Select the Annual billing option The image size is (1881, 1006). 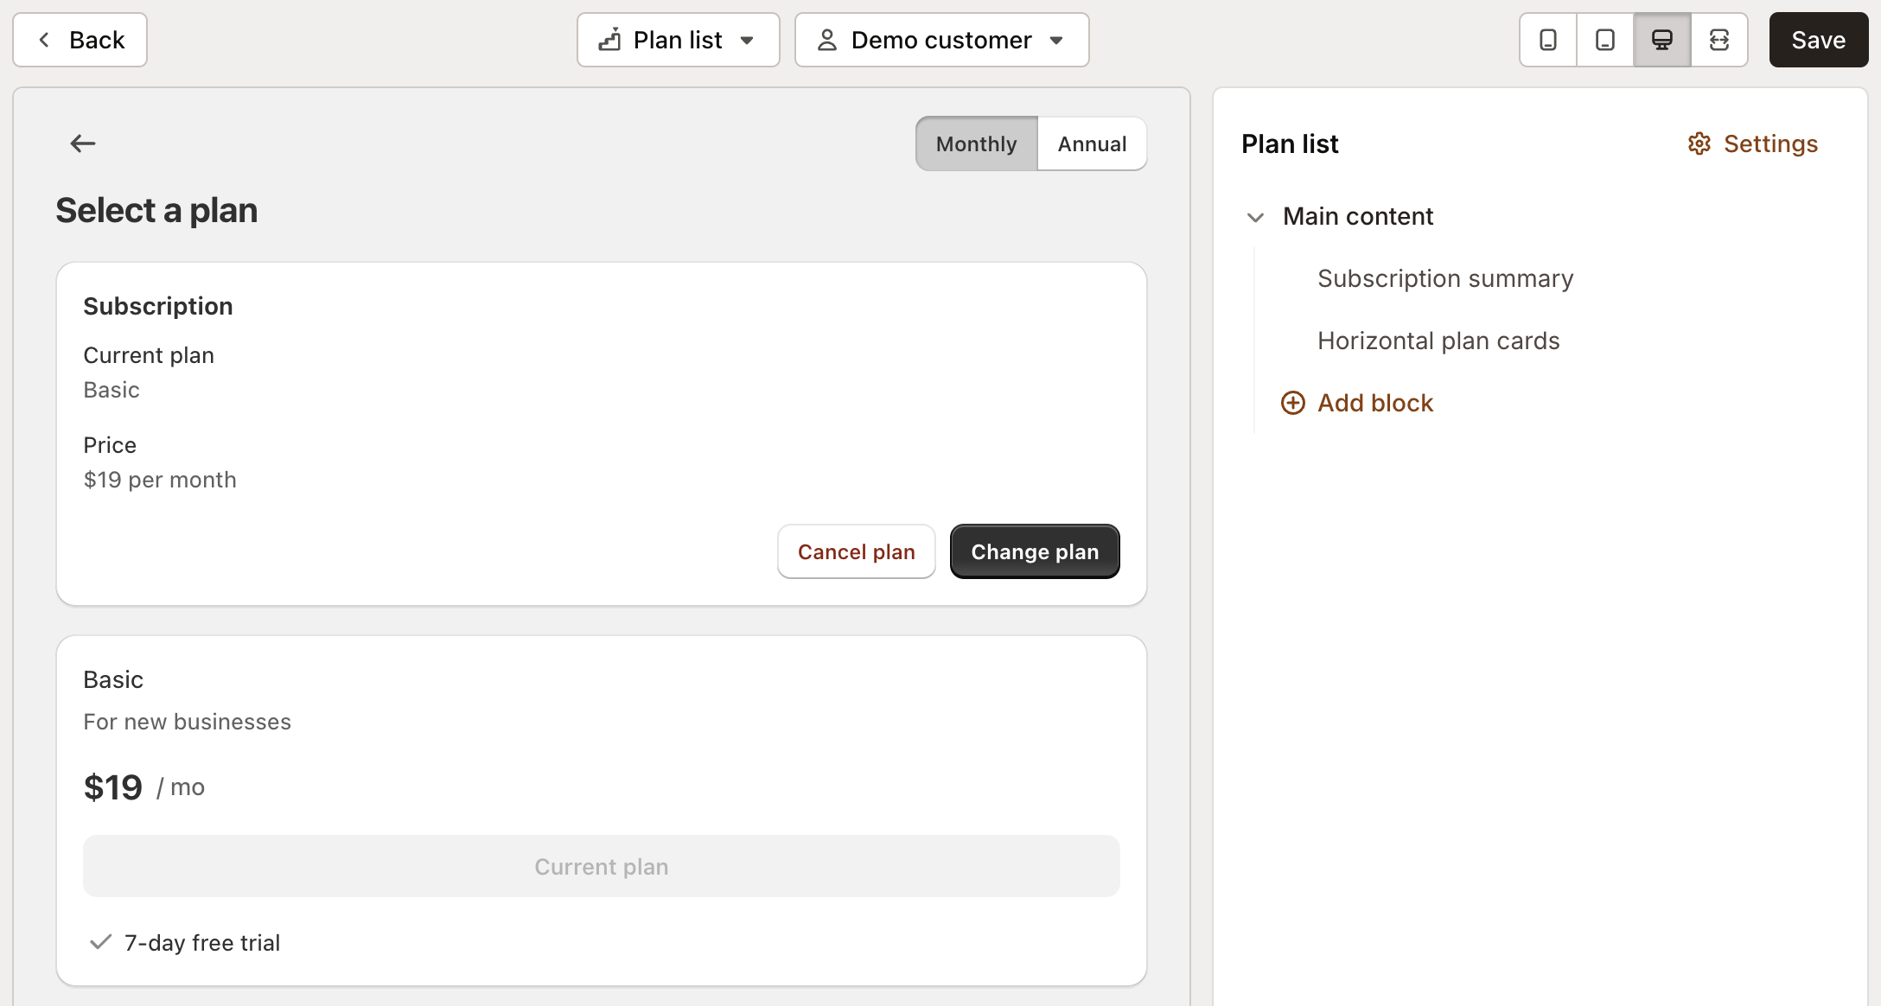(x=1092, y=143)
